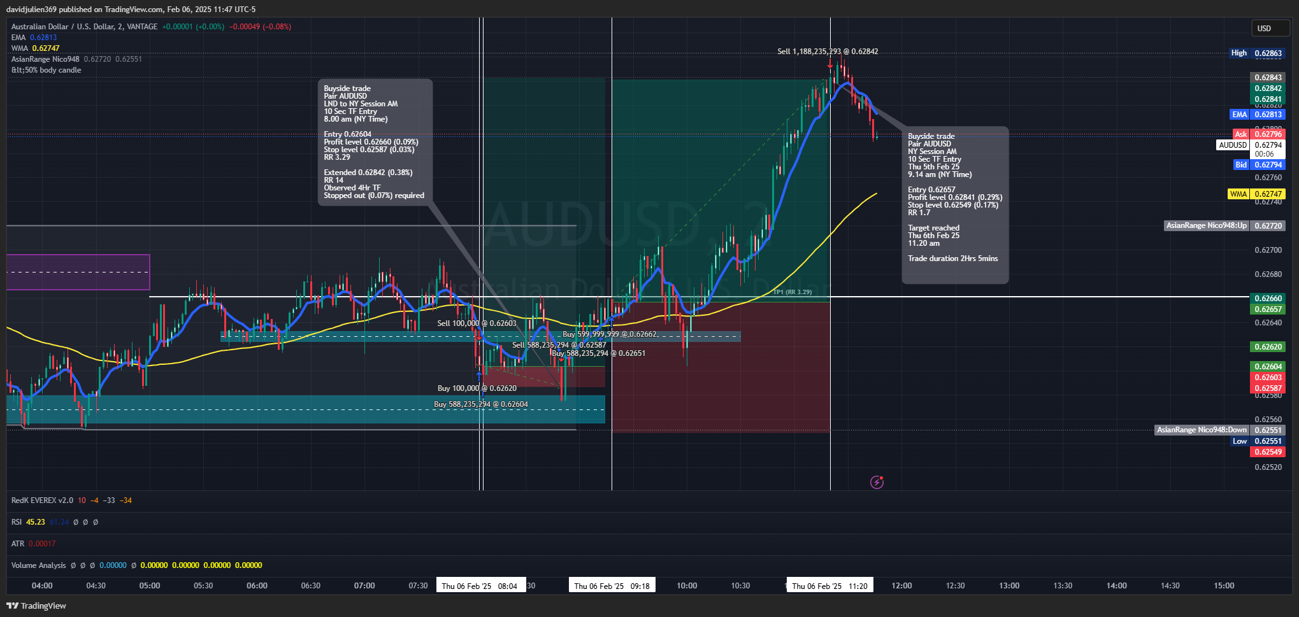1299x617 pixels.
Task: Click the green 0.62657 entry price tag
Action: point(1268,309)
